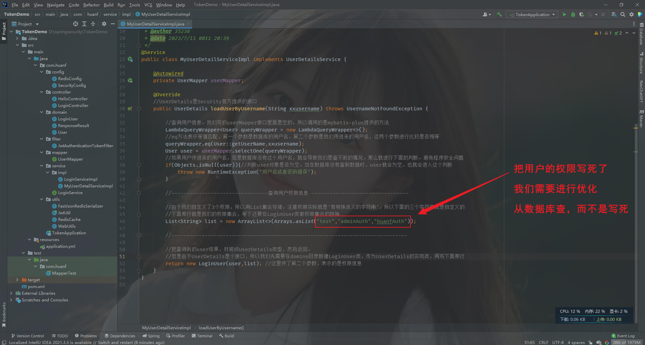This screenshot has width=645, height=345.
Task: Click the Dependencies tool button
Action: 120,336
